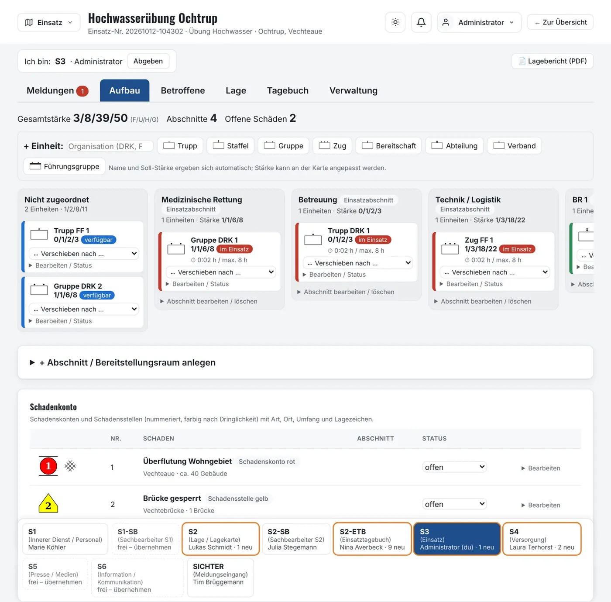Open the Lage tab
Screen dimensions: 611x602
pos(236,90)
